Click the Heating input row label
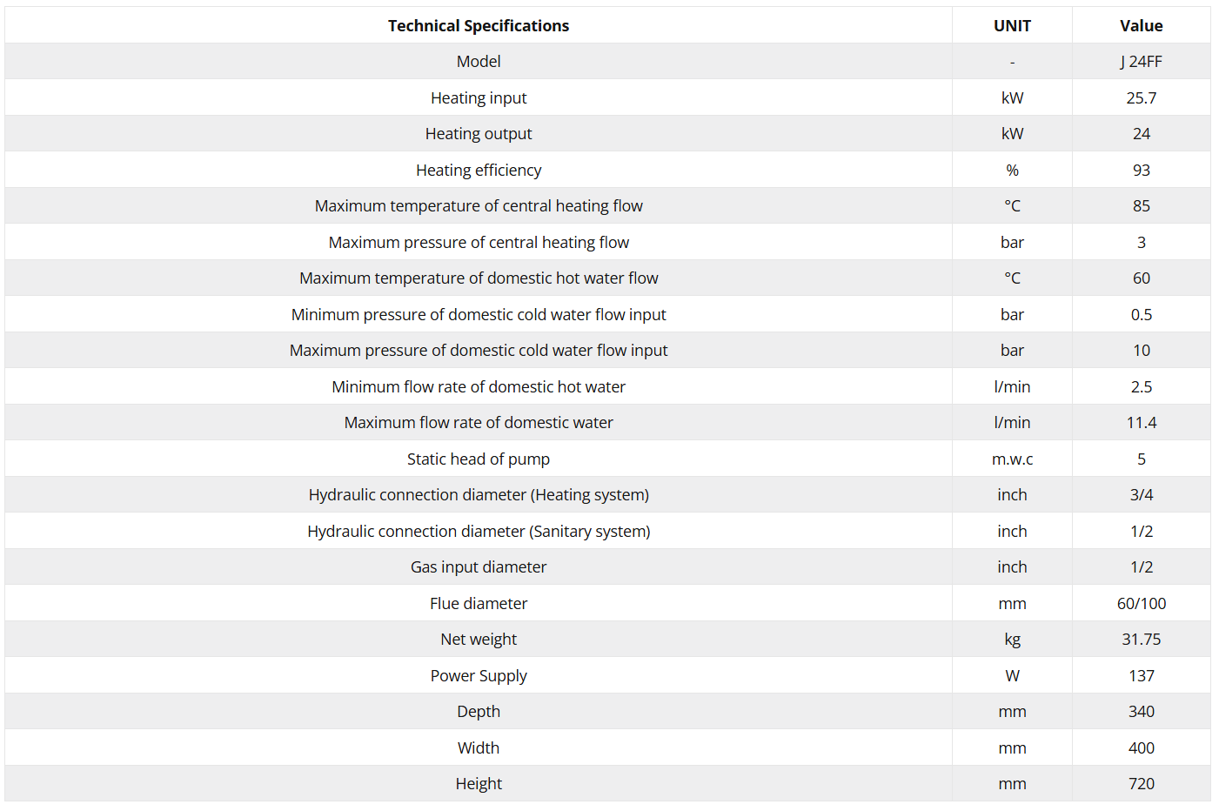This screenshot has height=811, width=1219. click(x=479, y=98)
